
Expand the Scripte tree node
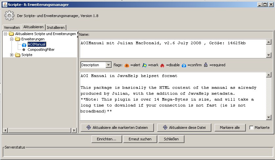click(11, 55)
